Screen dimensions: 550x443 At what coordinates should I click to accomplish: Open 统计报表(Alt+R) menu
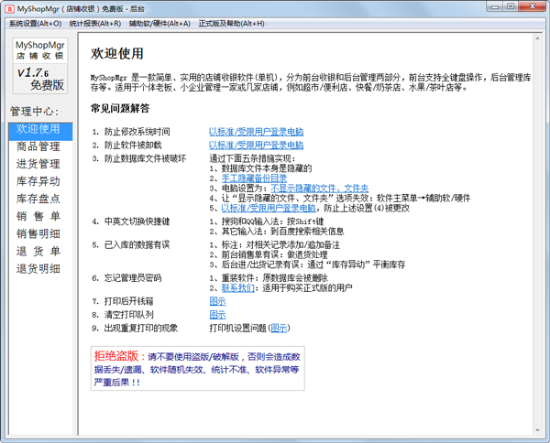(95, 24)
